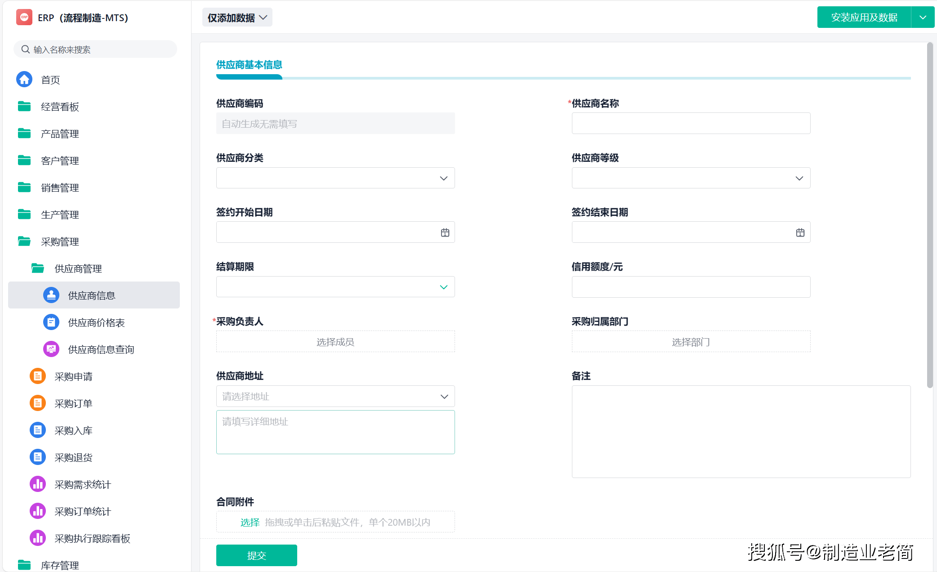Open calendar icon for 签约开始日期

[445, 232]
